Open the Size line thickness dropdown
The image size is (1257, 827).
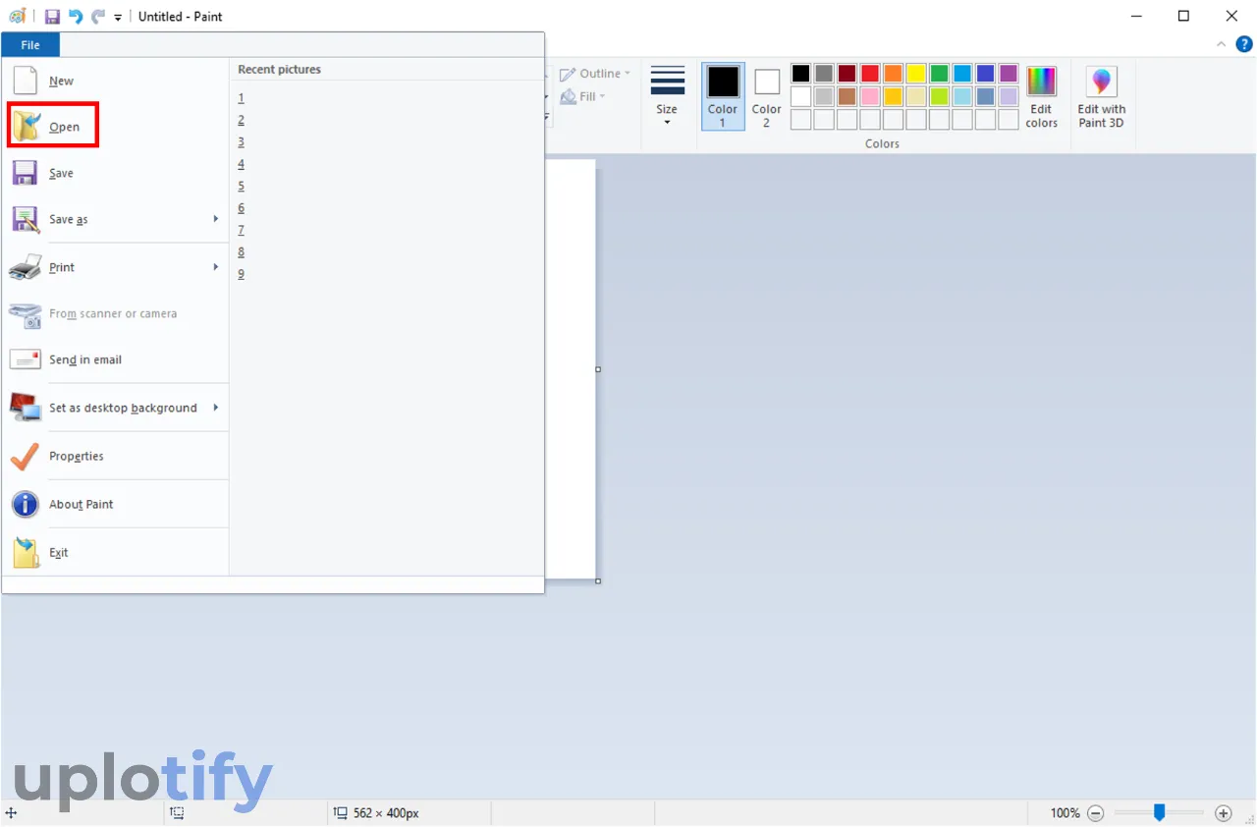coord(667,95)
